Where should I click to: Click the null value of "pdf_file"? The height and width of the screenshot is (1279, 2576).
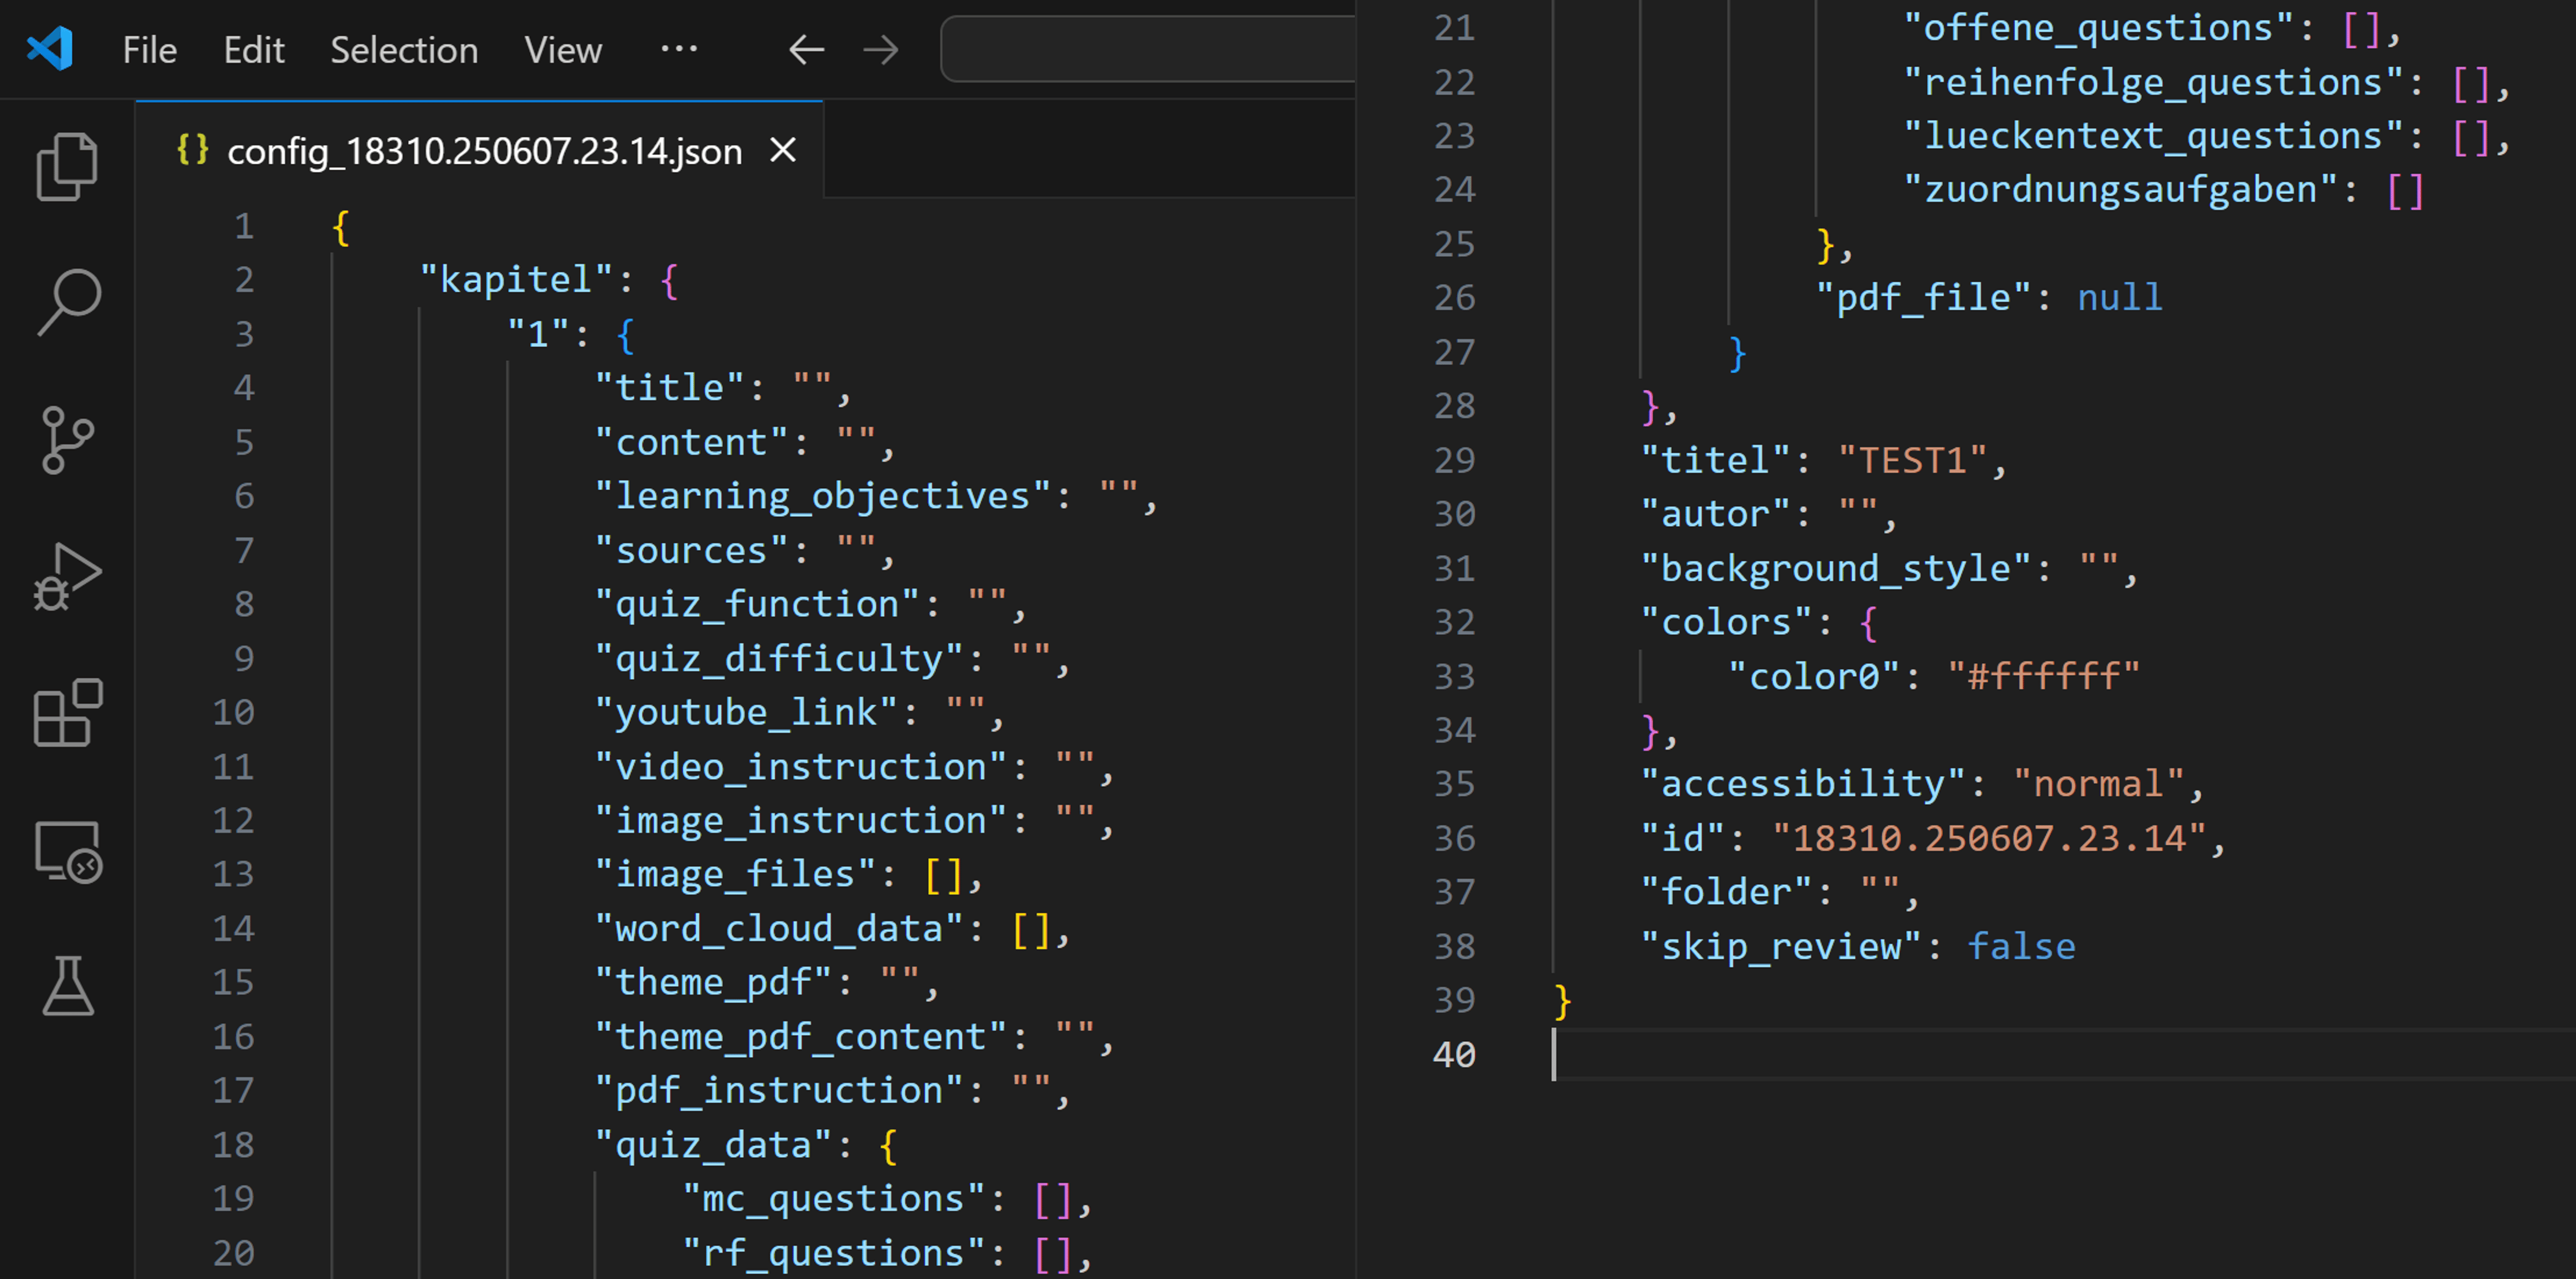[x=2120, y=298]
